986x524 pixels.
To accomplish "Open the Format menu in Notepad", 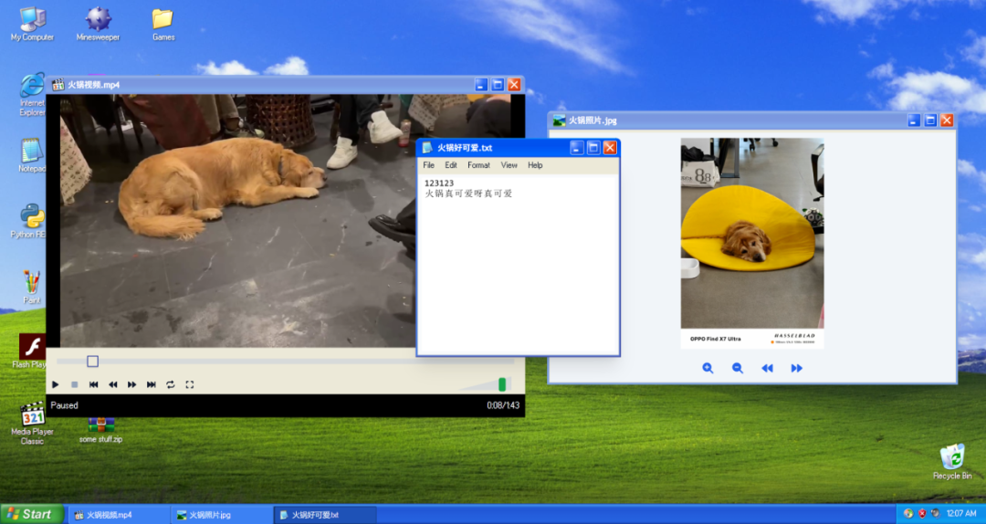I will [x=478, y=165].
